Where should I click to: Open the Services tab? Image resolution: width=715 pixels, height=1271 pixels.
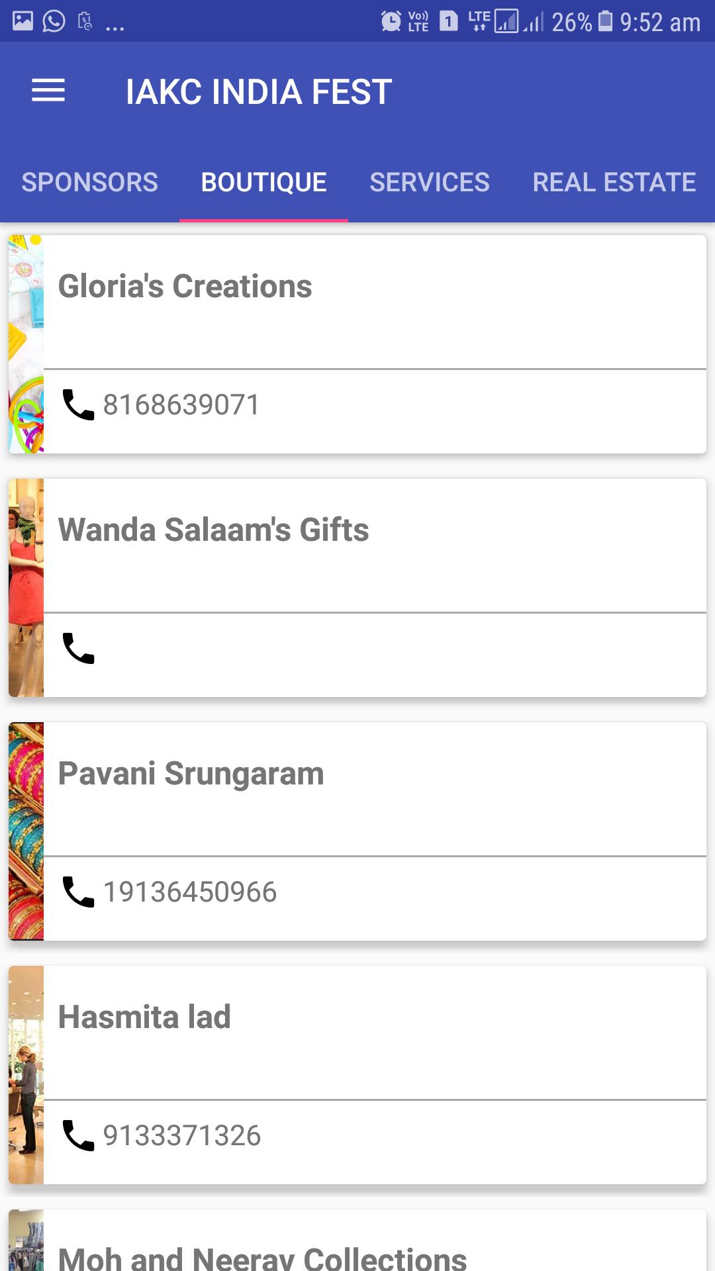coord(430,182)
